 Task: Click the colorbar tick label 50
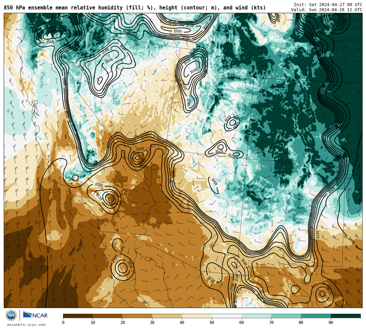[x=212, y=323]
